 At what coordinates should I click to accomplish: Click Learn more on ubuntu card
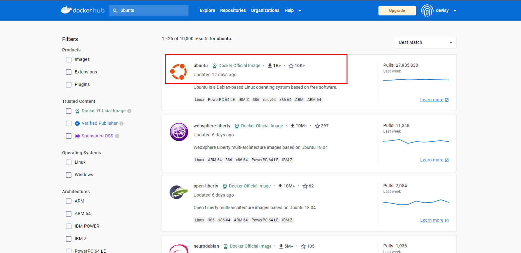[432, 100]
